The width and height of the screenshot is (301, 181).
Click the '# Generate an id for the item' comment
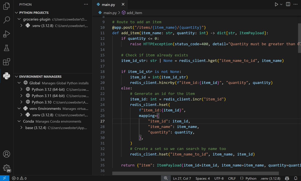162,94
